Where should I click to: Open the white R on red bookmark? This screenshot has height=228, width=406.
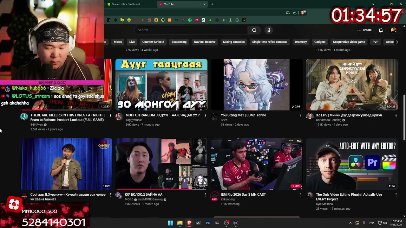click(197, 20)
